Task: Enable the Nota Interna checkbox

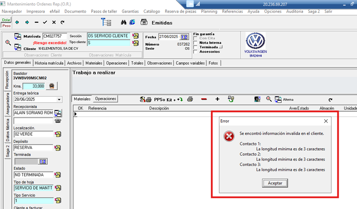Action: click(x=196, y=43)
